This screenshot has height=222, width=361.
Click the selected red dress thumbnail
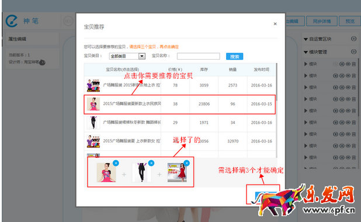pos(177,172)
